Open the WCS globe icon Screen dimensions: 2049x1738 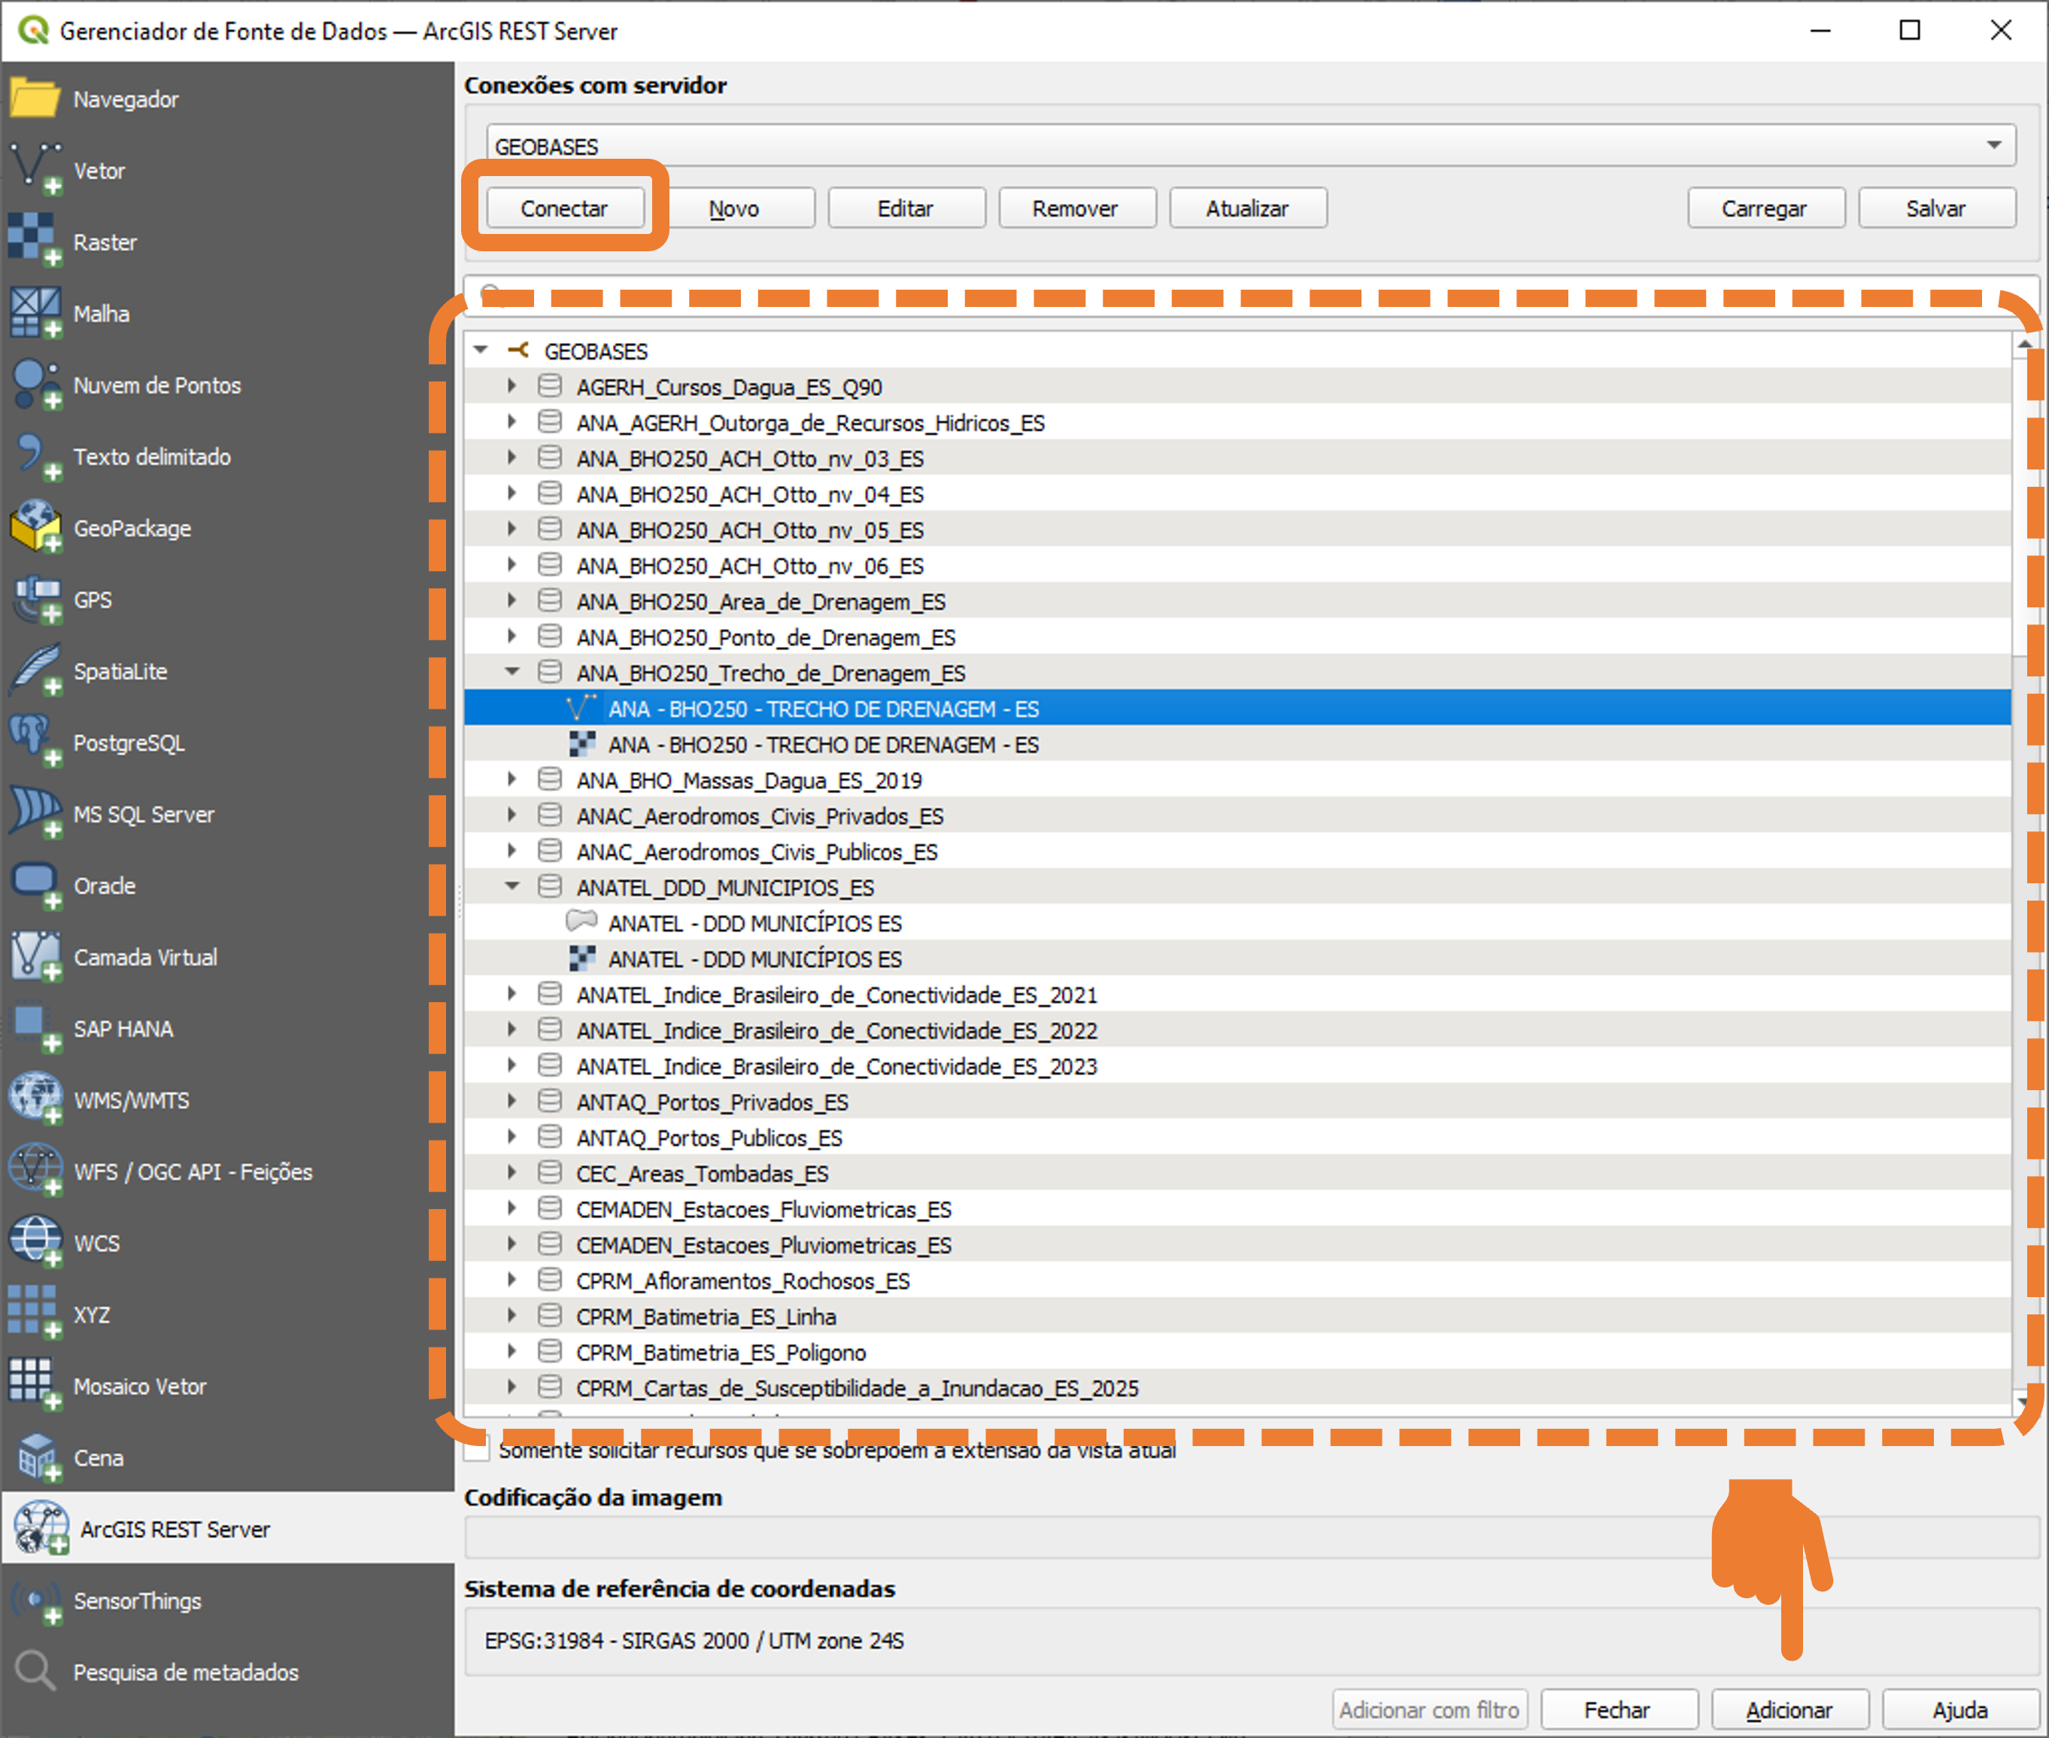tap(35, 1242)
